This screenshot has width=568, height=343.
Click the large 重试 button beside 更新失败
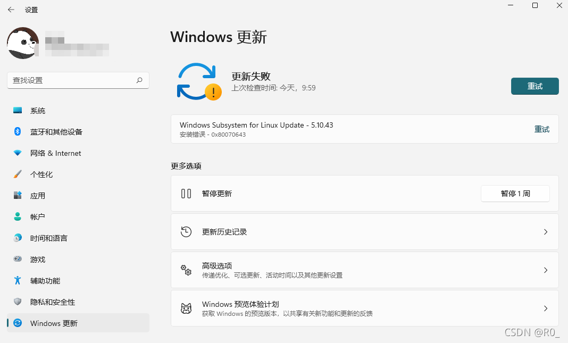click(534, 86)
